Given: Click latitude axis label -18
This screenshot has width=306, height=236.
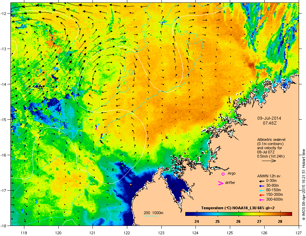Looking at the screenshot, I should (3, 226).
